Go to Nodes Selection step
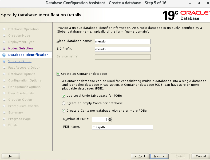This screenshot has height=160, width=210. click(21, 48)
